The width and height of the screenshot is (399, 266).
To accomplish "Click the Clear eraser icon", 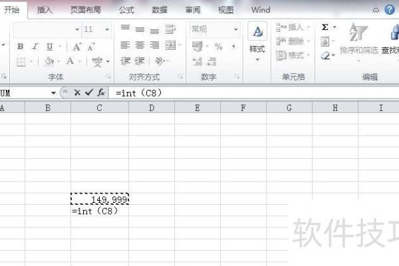I will click(325, 56).
